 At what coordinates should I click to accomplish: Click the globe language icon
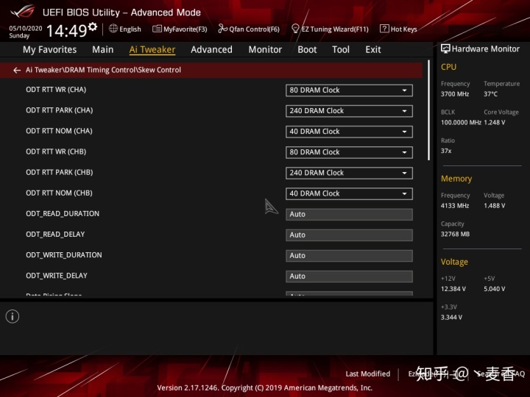pyautogui.click(x=113, y=29)
